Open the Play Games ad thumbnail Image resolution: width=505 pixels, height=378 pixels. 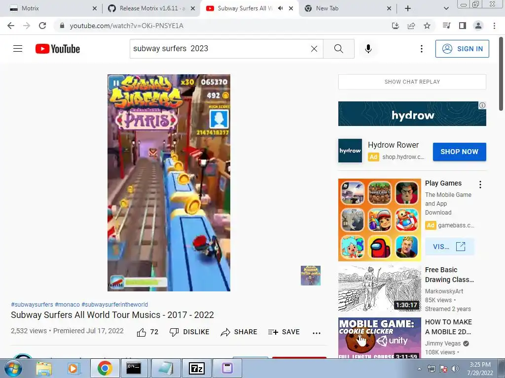(x=379, y=220)
